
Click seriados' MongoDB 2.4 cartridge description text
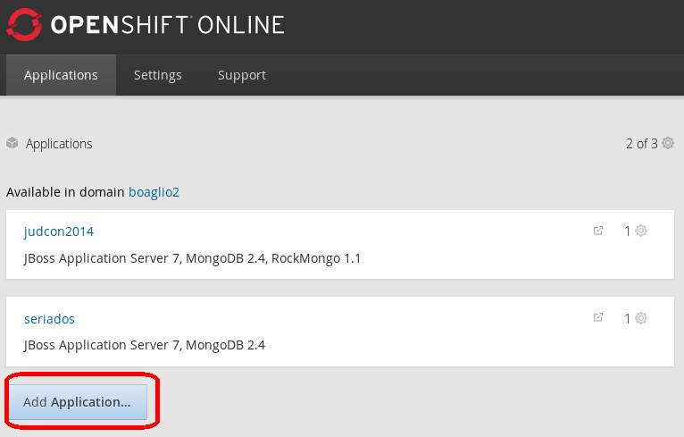pos(225,345)
